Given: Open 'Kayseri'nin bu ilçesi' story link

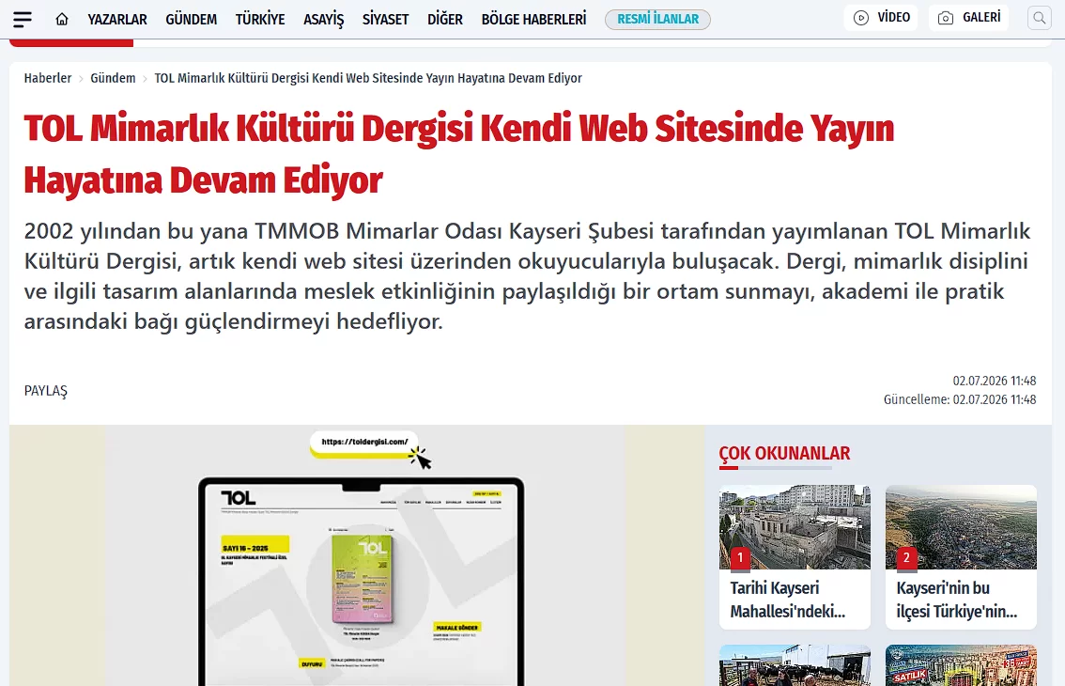Looking at the screenshot, I should (x=957, y=600).
